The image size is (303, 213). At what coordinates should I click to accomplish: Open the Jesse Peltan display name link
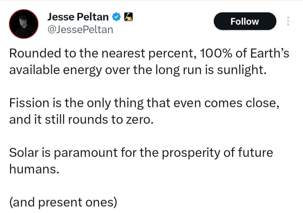(x=78, y=17)
